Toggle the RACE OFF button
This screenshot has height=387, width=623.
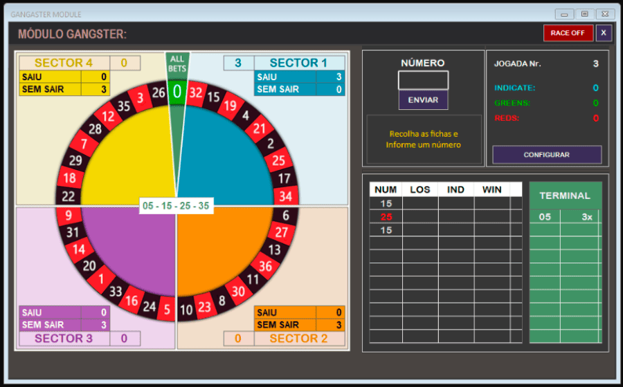click(568, 33)
